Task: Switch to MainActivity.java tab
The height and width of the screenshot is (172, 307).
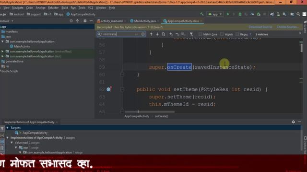Action: [x=145, y=21]
